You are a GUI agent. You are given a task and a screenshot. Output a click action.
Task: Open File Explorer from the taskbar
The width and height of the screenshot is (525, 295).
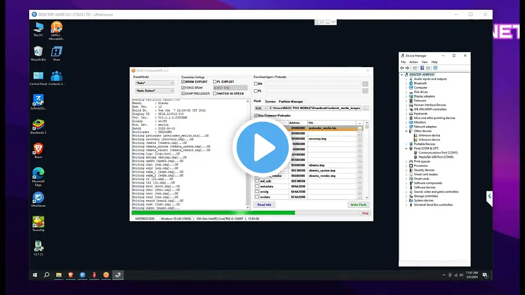59,275
